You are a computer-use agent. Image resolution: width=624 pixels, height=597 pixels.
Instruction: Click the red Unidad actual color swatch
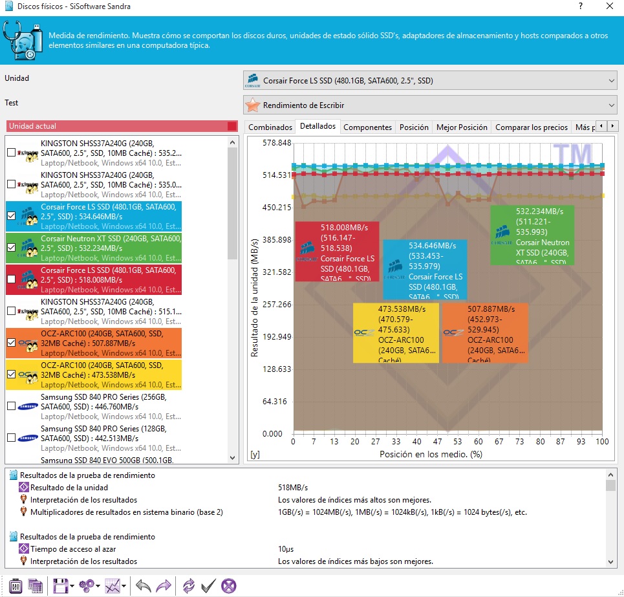tap(232, 126)
